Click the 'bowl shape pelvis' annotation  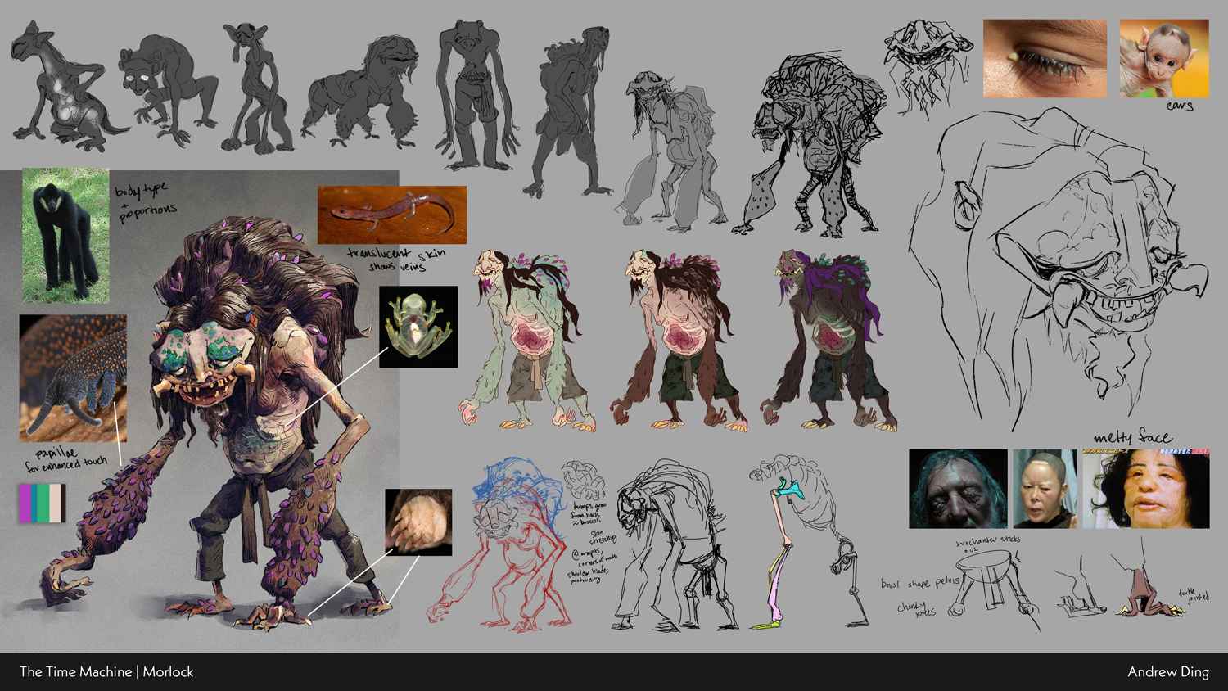919,583
